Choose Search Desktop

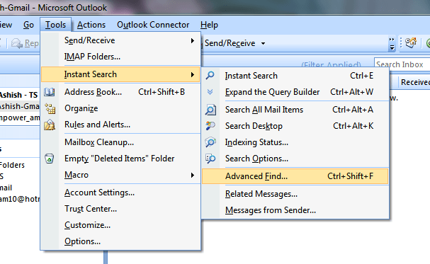(295, 126)
